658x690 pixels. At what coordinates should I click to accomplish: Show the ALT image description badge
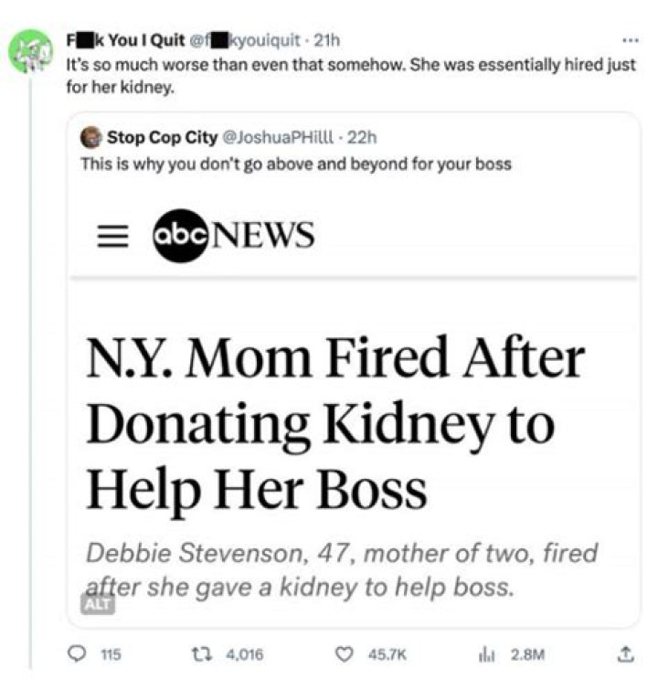tap(98, 604)
